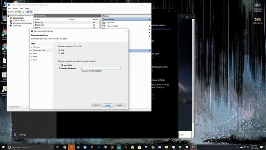Click the Back arrow in the firewall toolbar
This screenshot has width=266, height=150.
tap(8, 12)
